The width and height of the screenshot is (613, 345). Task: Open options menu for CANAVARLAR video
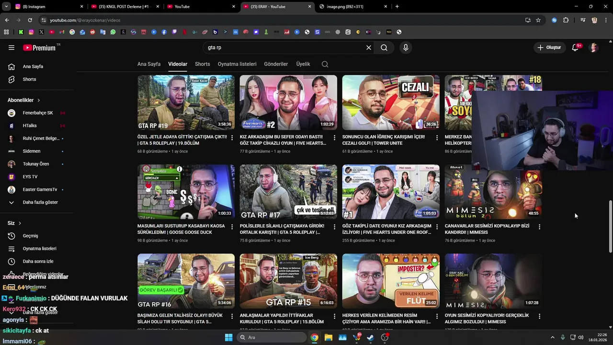tap(539, 227)
